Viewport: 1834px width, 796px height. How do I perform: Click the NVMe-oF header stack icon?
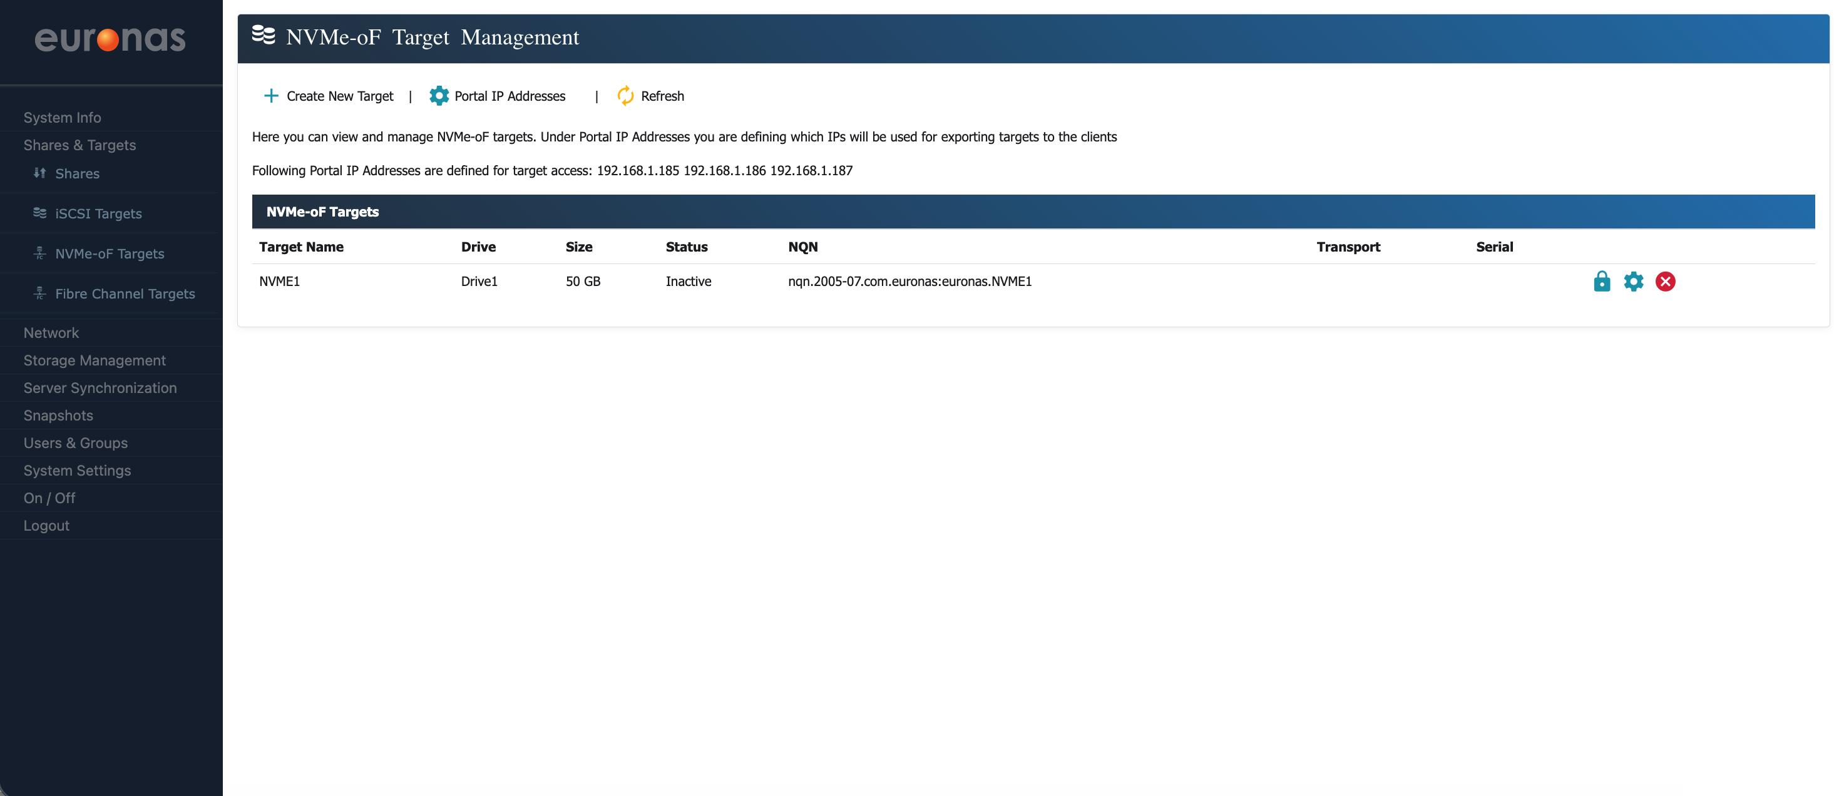coord(264,35)
